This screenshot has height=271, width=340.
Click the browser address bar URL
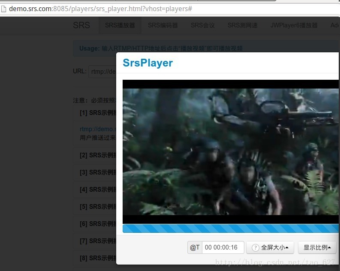point(100,9)
